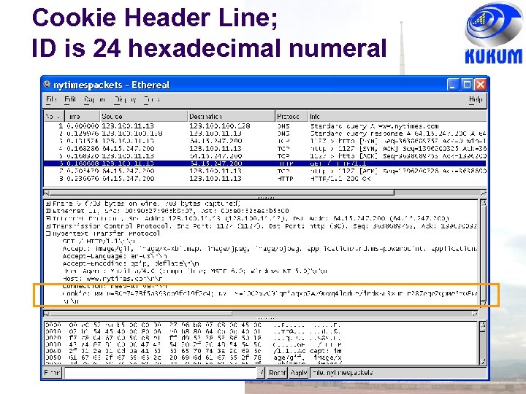Select hex dump row 0000
This screenshot has height=394, width=526.
pos(193,325)
